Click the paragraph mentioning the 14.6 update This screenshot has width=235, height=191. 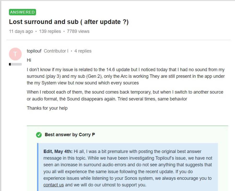click(x=126, y=76)
